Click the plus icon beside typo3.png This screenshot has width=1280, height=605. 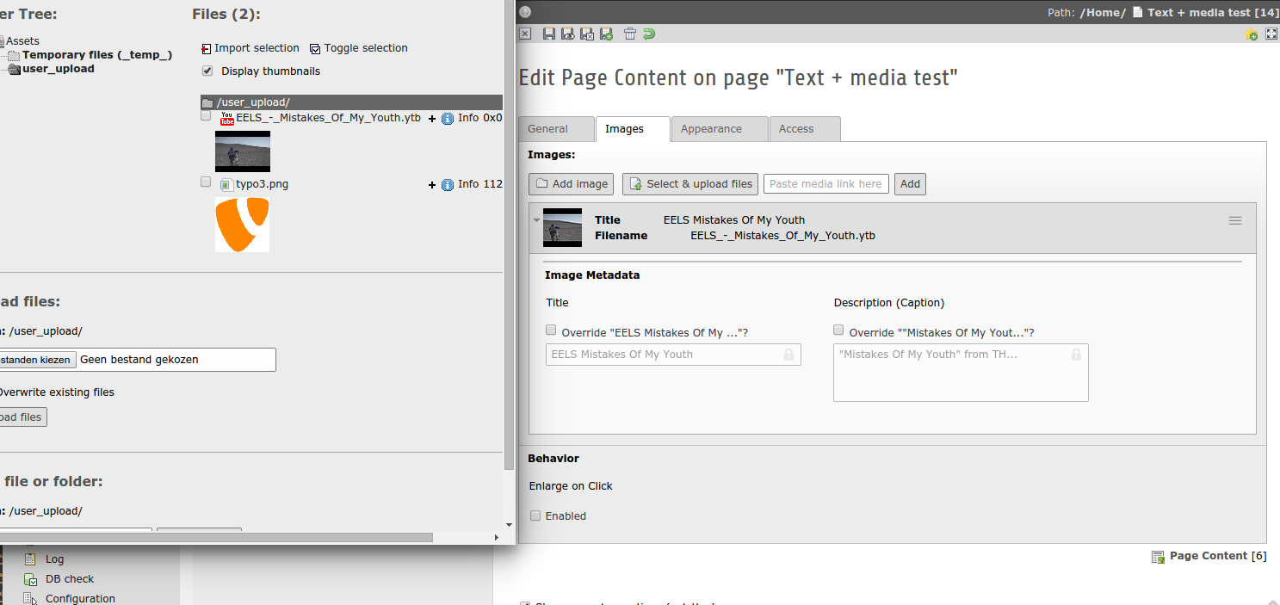[432, 185]
